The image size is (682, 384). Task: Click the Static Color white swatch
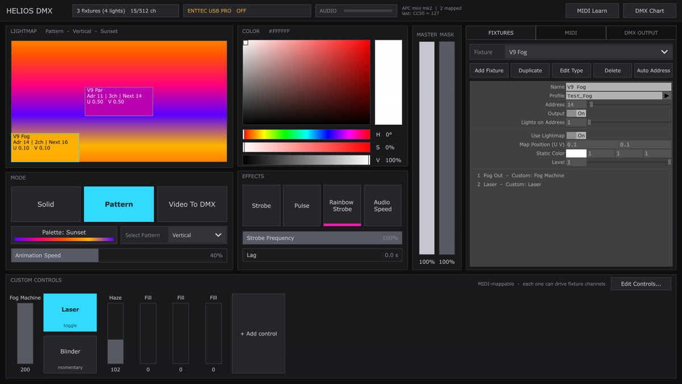pyautogui.click(x=576, y=154)
